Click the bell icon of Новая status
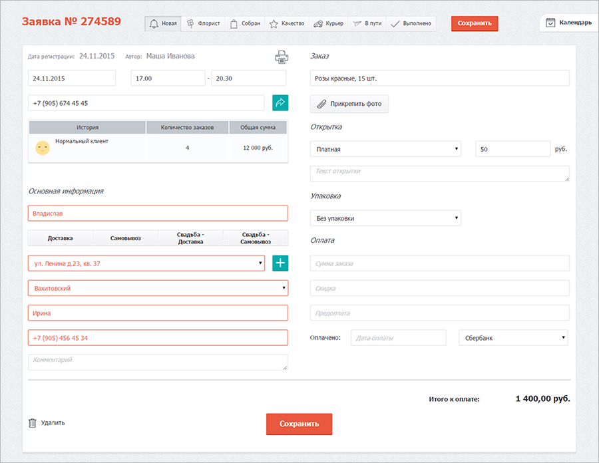The height and width of the screenshot is (463, 599). click(154, 24)
